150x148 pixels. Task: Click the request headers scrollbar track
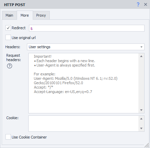[141, 83]
